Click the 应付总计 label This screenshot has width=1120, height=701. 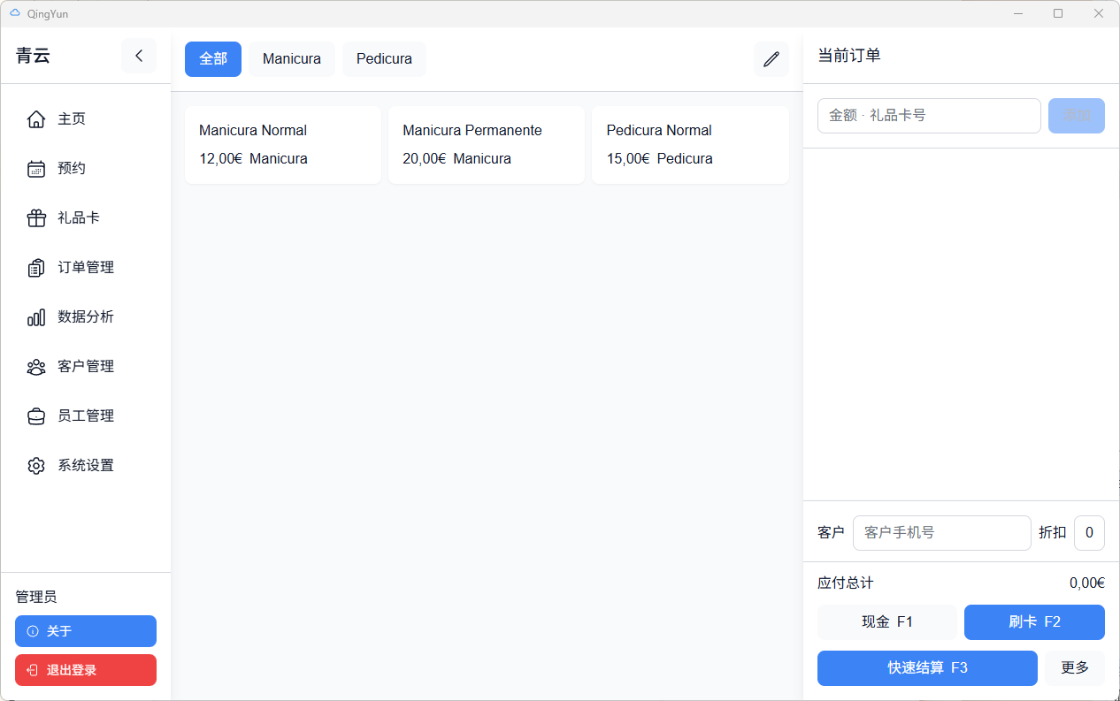click(846, 583)
